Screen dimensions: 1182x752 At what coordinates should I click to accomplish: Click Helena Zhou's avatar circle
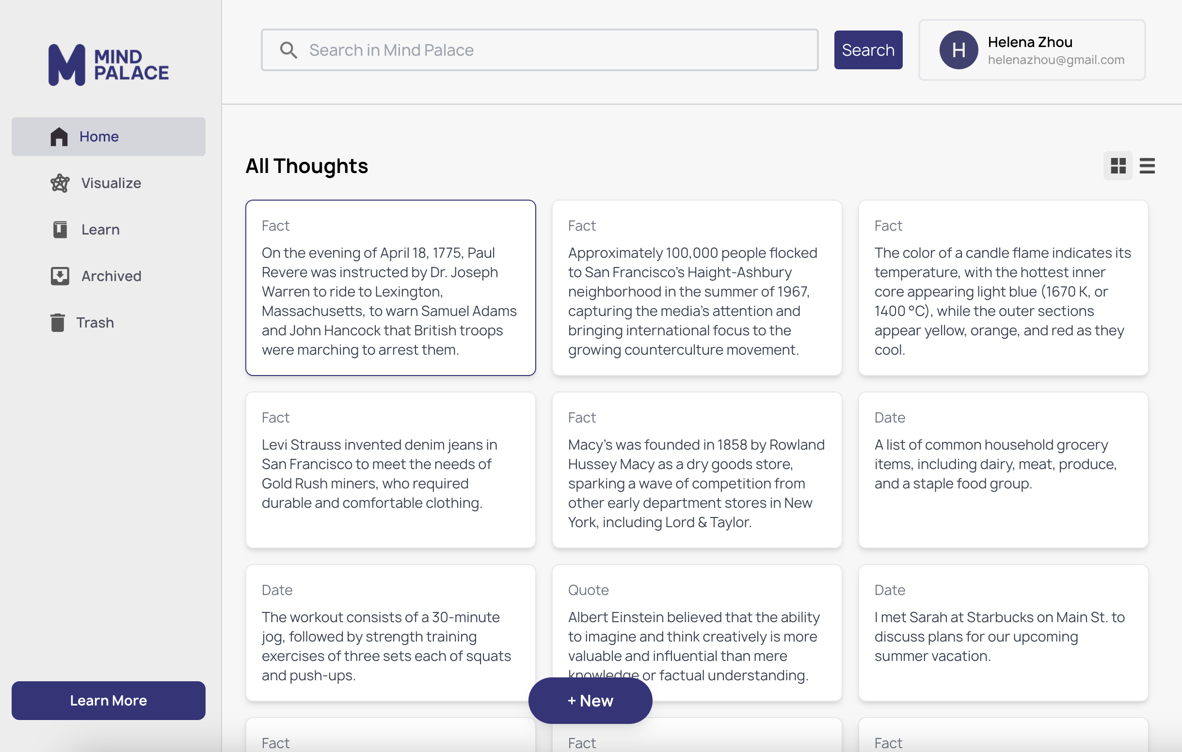point(958,49)
